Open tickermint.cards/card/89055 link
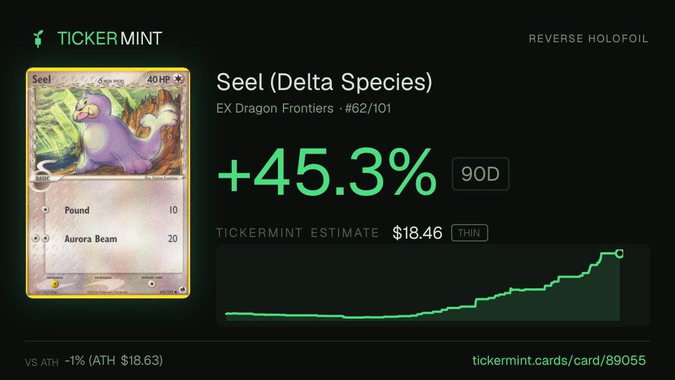The image size is (675, 380). coord(559,360)
